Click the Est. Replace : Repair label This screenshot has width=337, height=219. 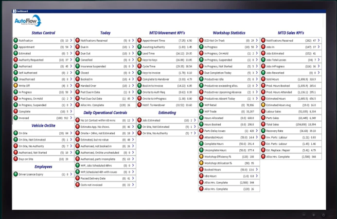pos(278,150)
